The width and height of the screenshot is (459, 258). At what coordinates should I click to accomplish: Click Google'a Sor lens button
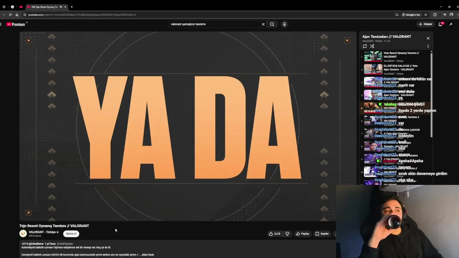(411, 15)
